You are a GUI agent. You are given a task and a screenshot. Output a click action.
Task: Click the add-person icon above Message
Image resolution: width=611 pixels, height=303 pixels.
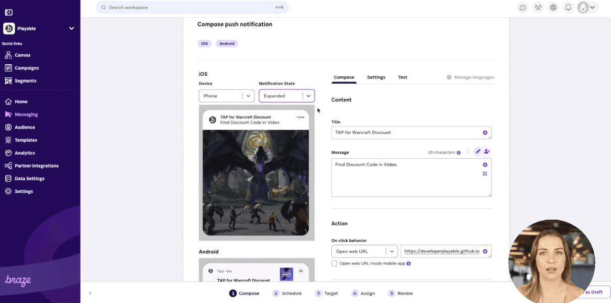(487, 151)
